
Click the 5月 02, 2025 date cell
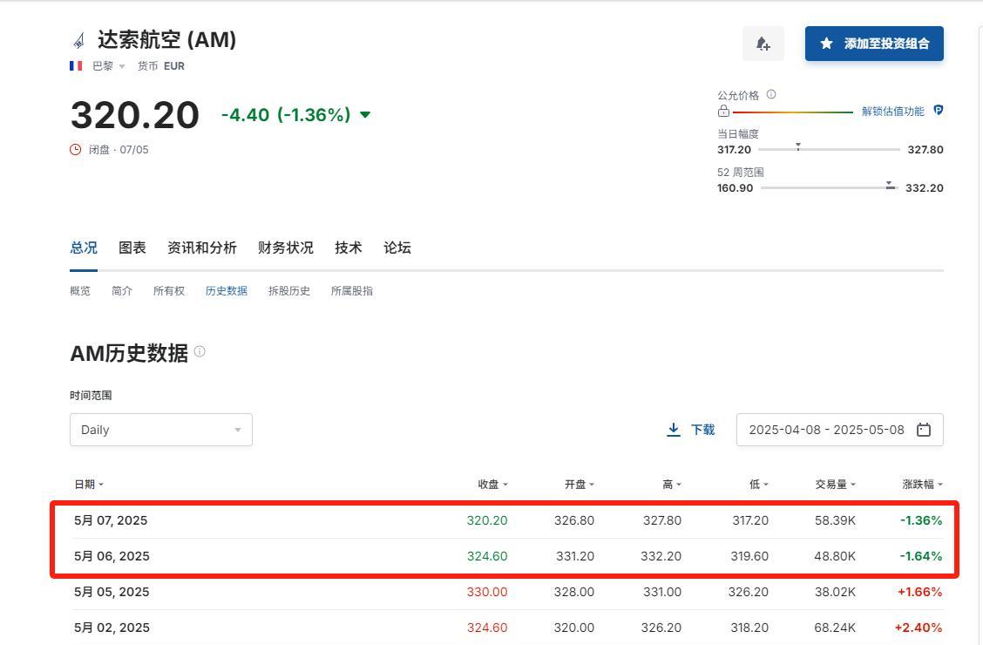tap(112, 628)
